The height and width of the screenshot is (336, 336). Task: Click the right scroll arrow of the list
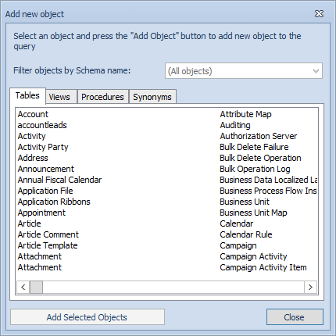[x=310, y=287]
